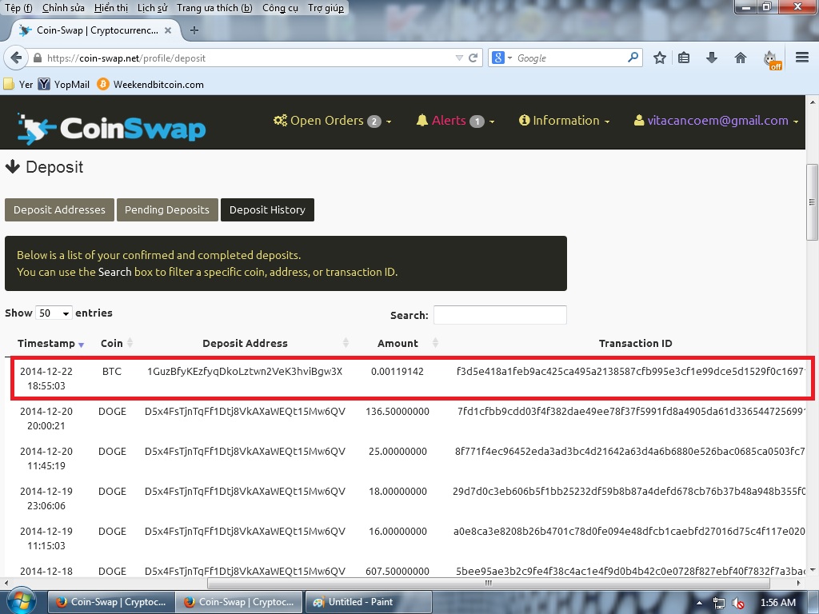The height and width of the screenshot is (614, 819).
Task: Open URL bar history dropdown arrow
Action: [x=459, y=58]
